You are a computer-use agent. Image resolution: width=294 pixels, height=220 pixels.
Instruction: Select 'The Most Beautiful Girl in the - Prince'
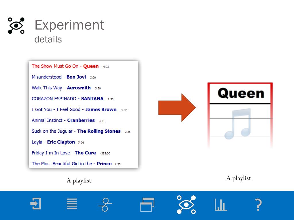71,164
